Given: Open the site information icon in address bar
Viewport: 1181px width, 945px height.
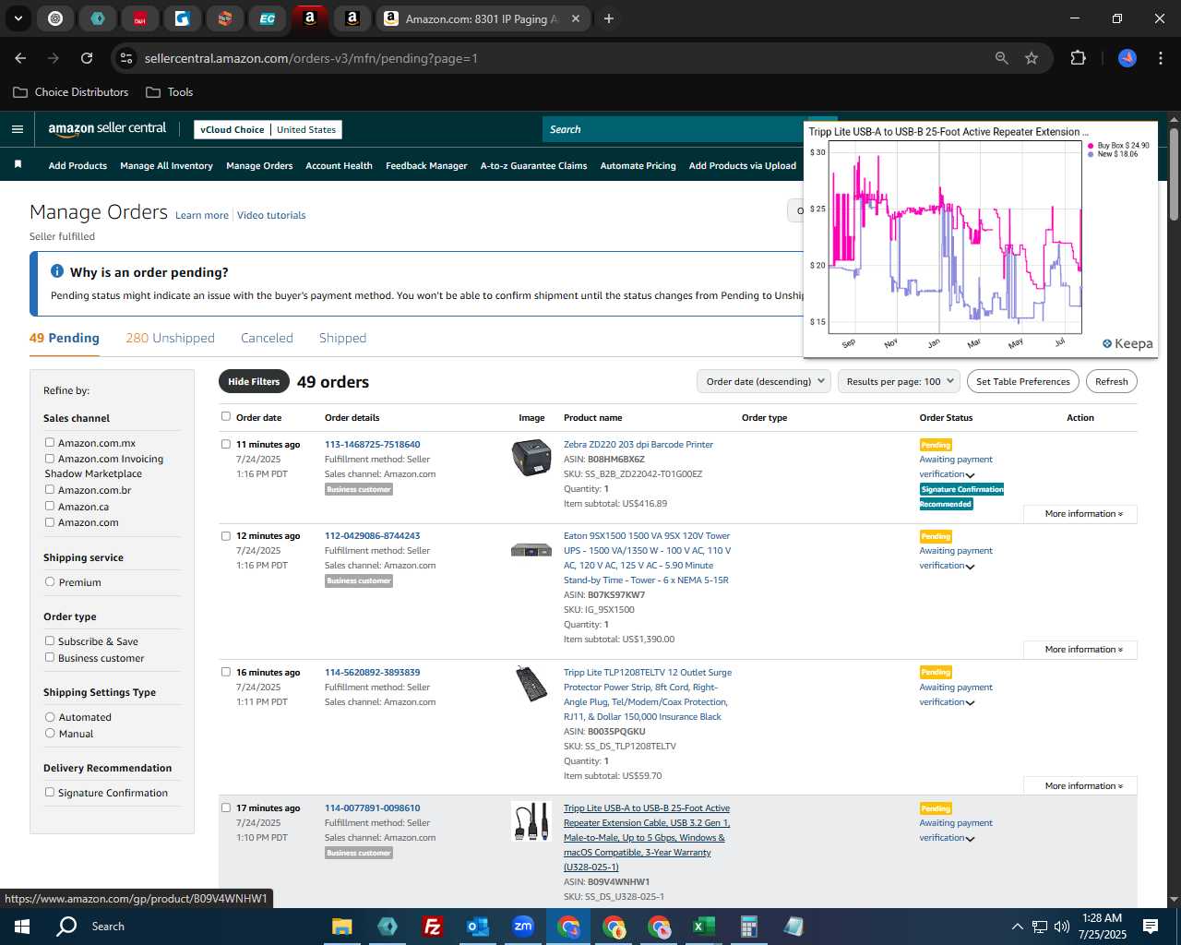Looking at the screenshot, I should (x=126, y=58).
